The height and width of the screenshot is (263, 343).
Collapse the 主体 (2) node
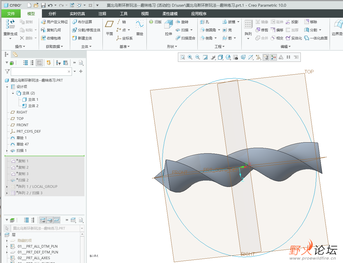13,93
